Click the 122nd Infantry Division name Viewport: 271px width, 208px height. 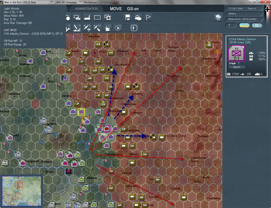click(x=242, y=39)
